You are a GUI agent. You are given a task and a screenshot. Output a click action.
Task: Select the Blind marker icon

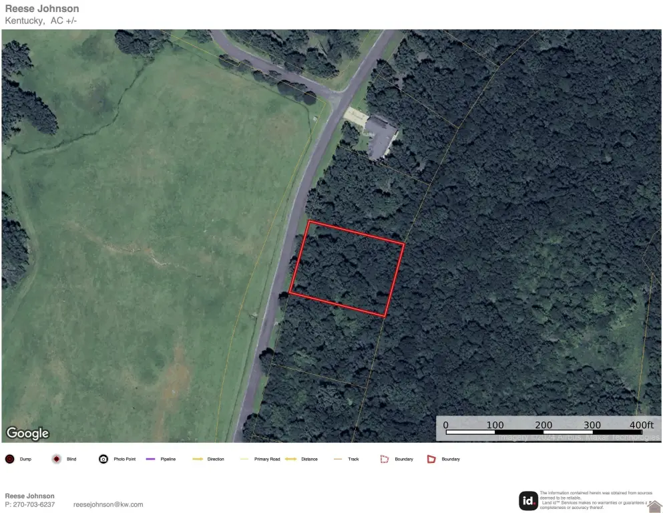click(56, 459)
